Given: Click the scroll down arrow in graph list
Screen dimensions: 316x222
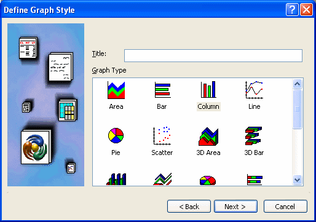Looking at the screenshot, I should coord(297,180).
